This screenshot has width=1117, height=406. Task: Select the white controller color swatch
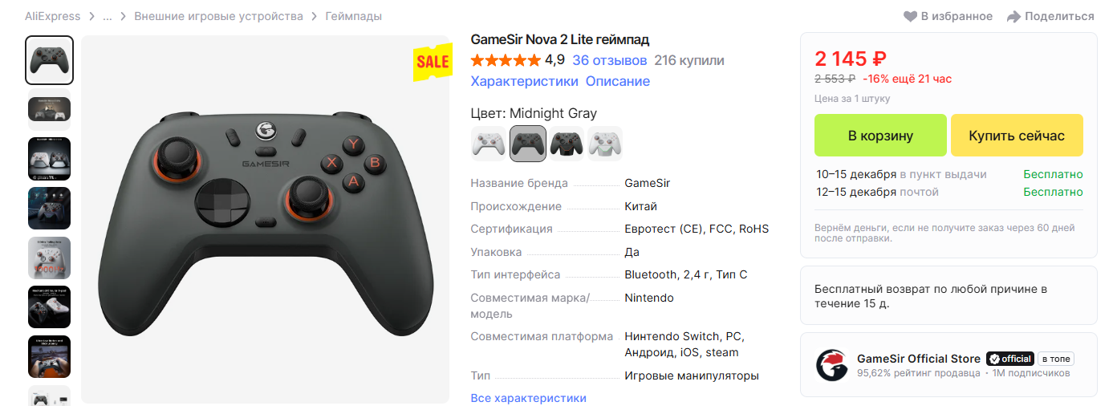pos(489,144)
